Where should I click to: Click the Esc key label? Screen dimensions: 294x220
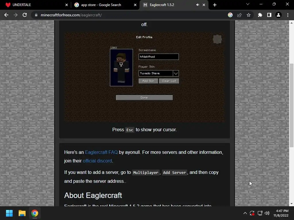[130, 130]
